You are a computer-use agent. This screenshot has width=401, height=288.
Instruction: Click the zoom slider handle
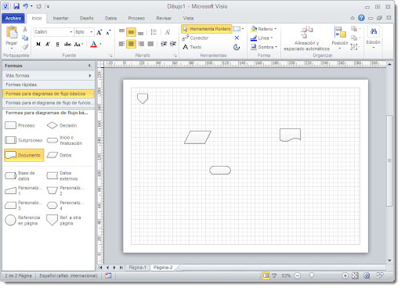click(x=312, y=275)
